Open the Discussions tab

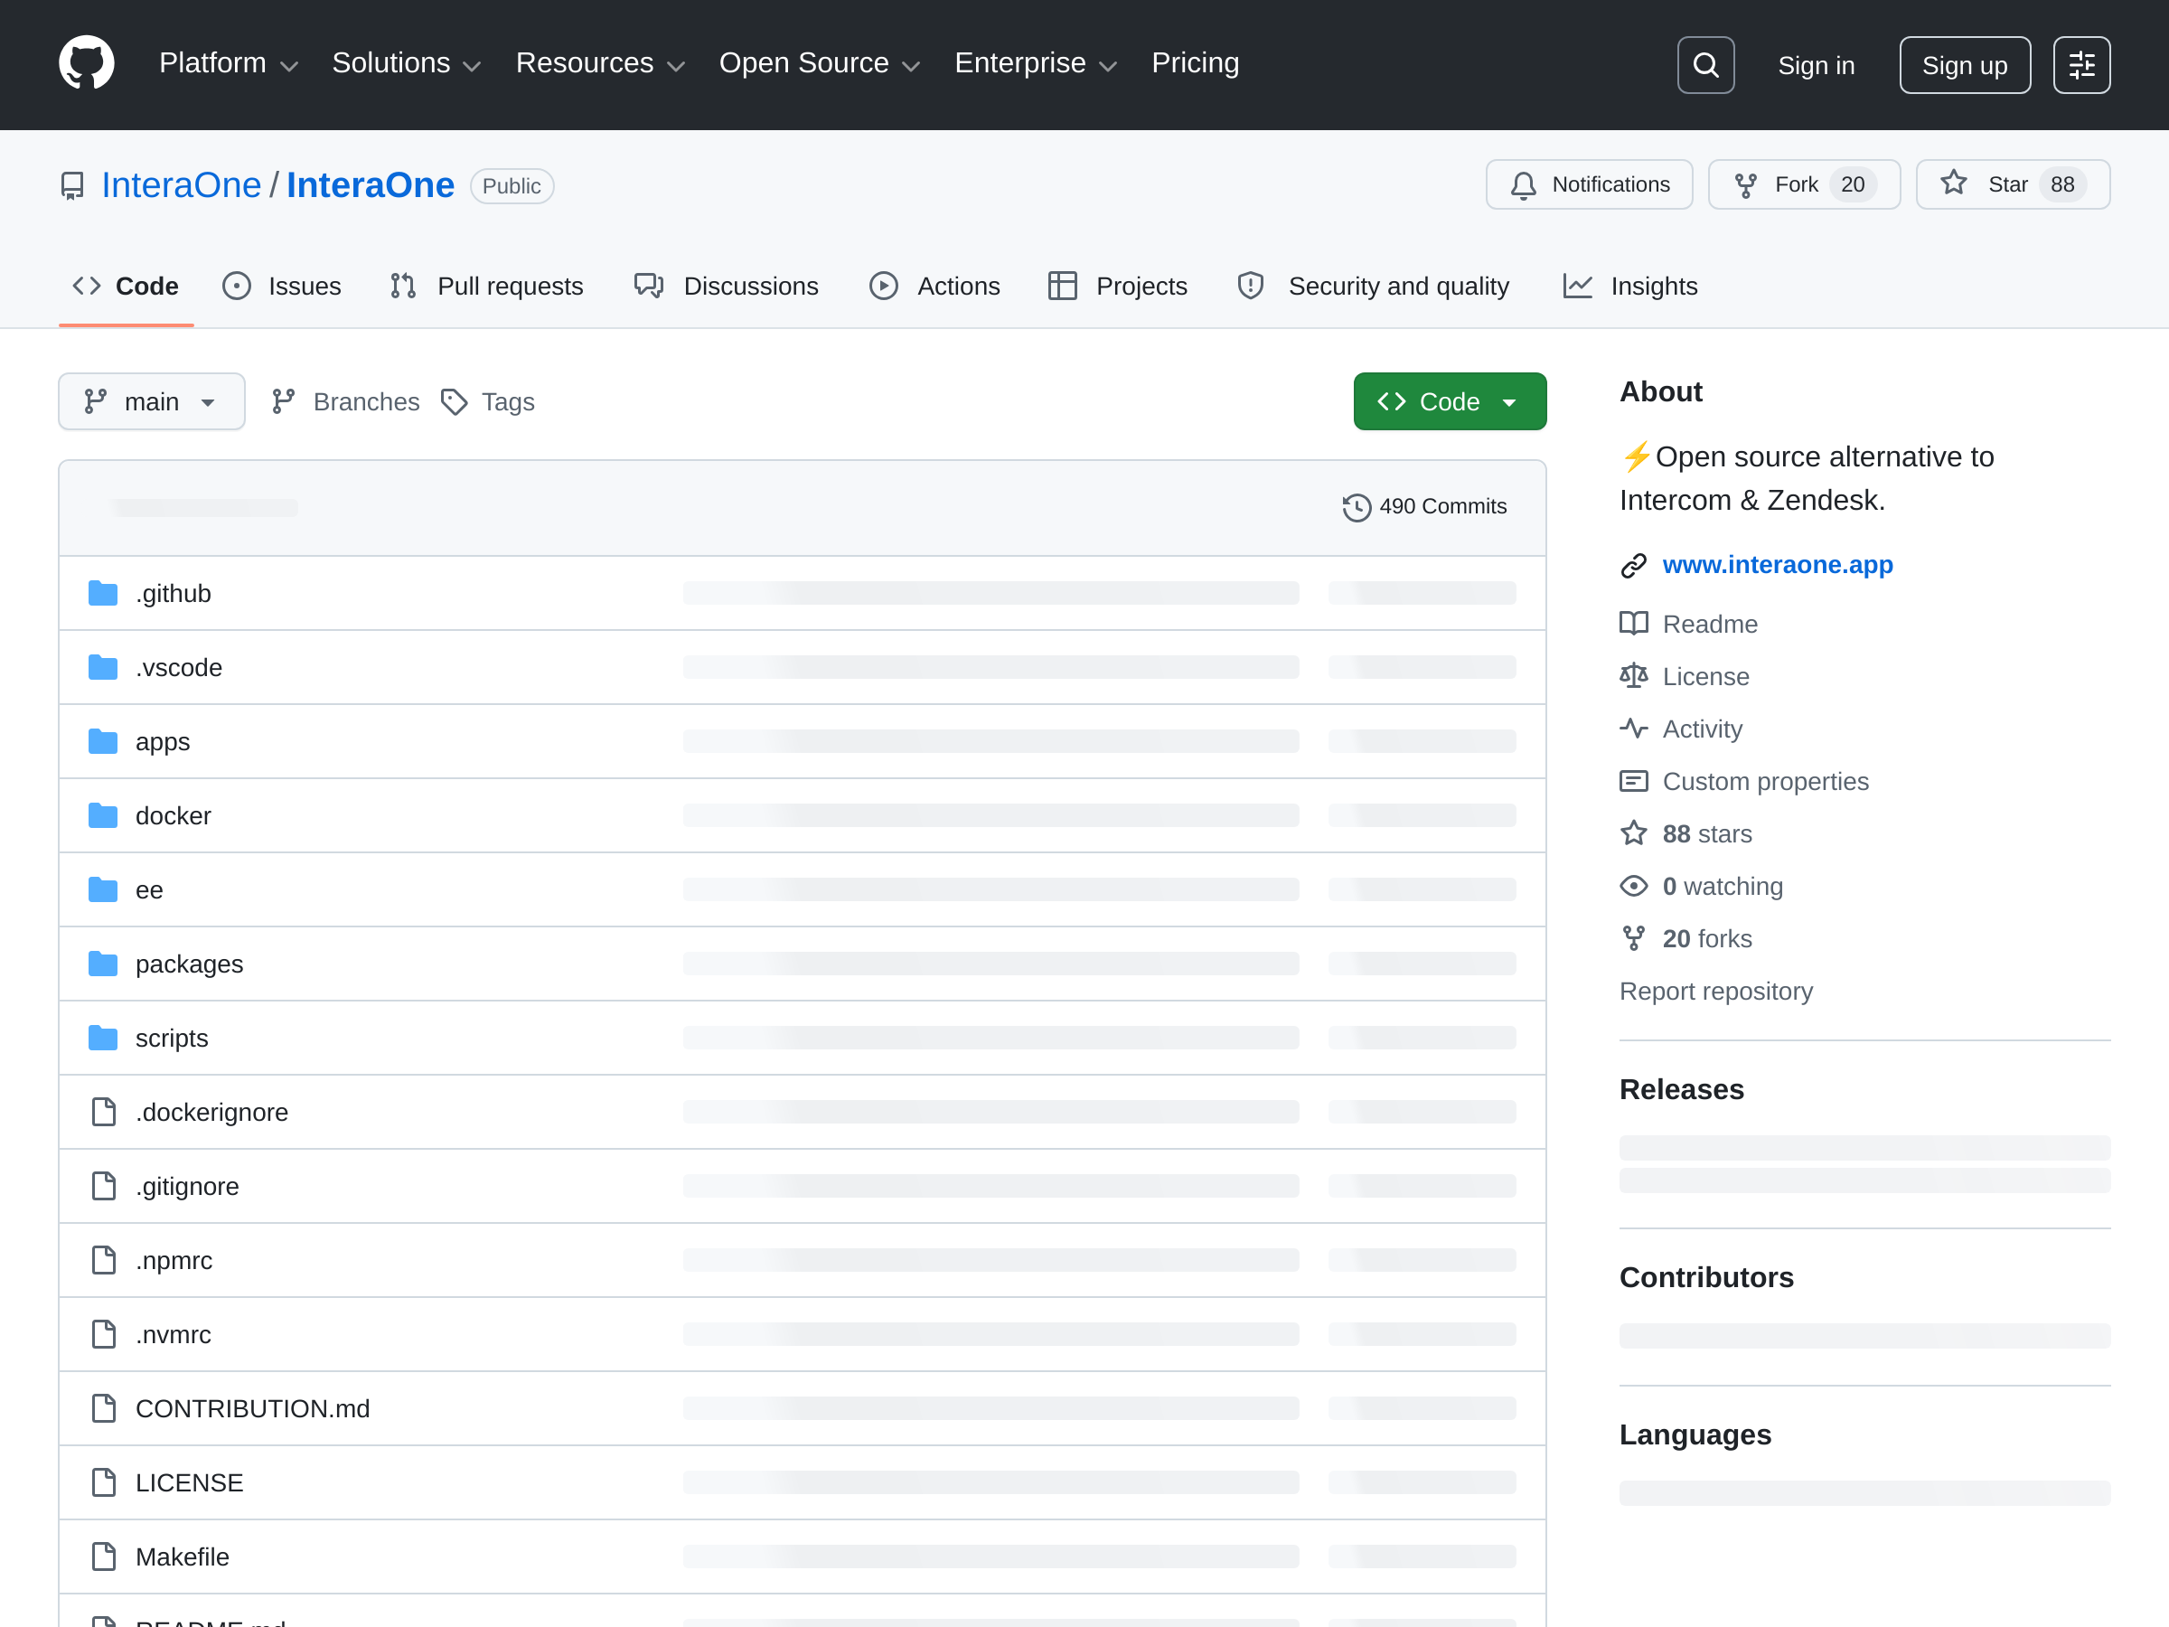point(727,287)
